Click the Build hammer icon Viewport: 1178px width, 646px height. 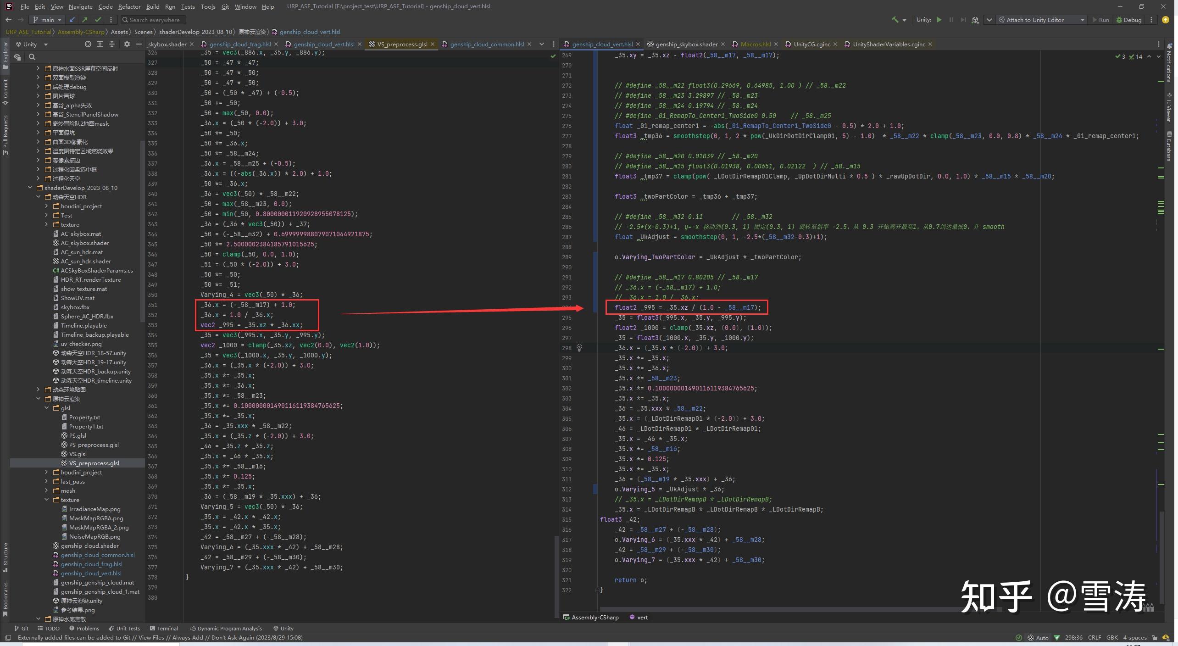[895, 20]
